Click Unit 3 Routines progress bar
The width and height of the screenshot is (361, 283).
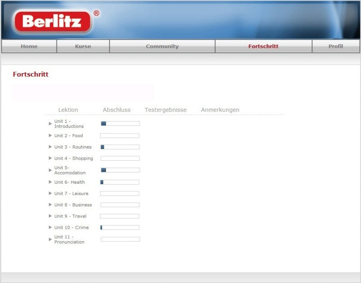120,147
